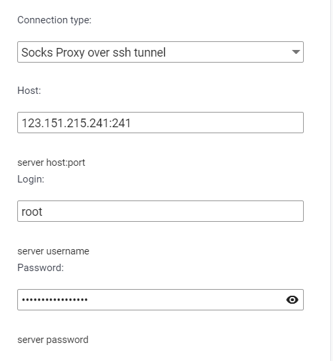
Task: Click the server username hint text
Action: click(53, 251)
